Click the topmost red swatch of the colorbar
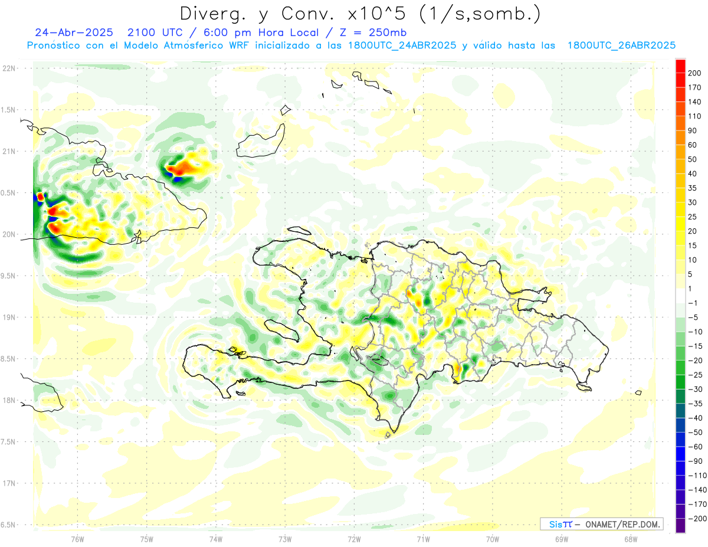The image size is (708, 547). tap(681, 66)
